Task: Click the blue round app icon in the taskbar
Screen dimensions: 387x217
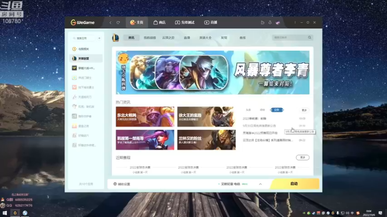Action: (x=25, y=213)
